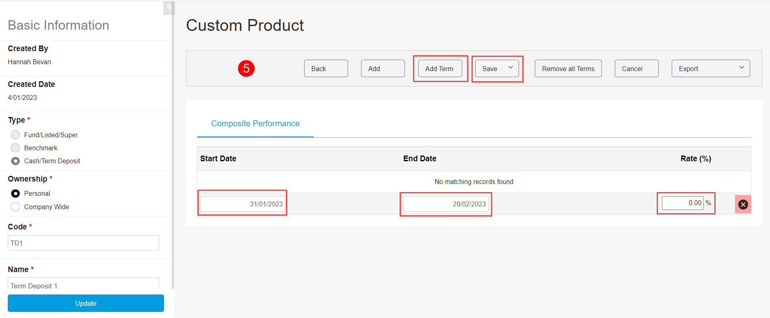Image resolution: width=770 pixels, height=318 pixels.
Task: Edit the Rate percentage field 0.00
Action: (683, 203)
